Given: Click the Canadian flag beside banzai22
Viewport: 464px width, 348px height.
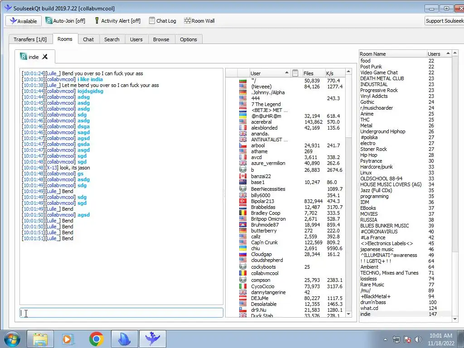Looking at the screenshot, I should point(243,176).
